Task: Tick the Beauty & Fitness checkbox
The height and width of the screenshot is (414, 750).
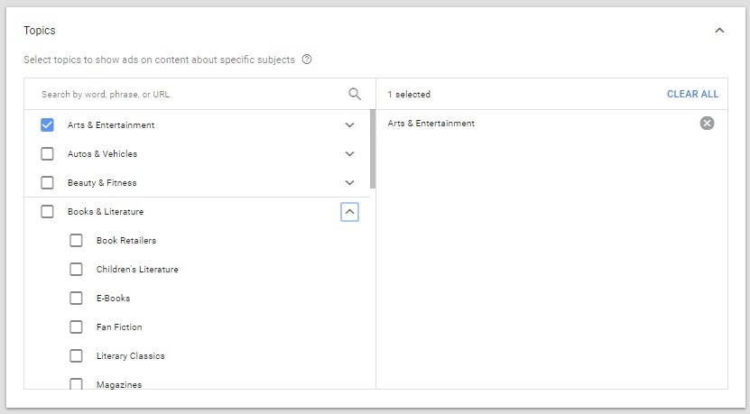Action: click(47, 182)
